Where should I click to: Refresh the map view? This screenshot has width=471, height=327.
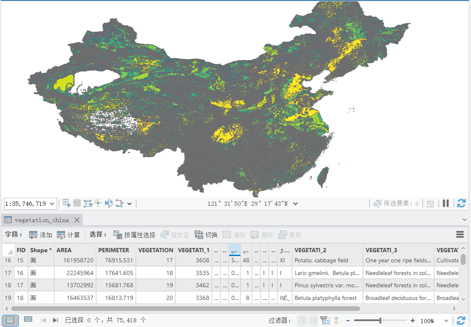[x=461, y=204]
